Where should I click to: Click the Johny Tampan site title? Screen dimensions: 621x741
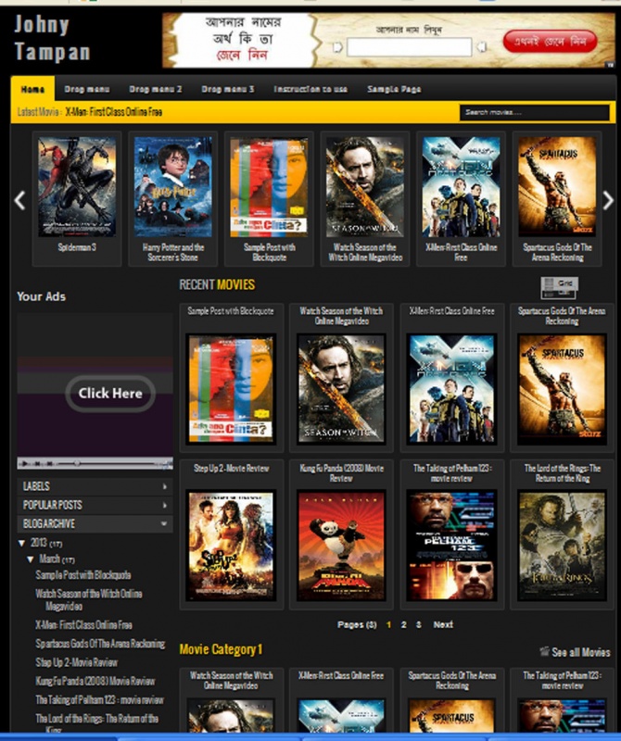click(x=52, y=38)
